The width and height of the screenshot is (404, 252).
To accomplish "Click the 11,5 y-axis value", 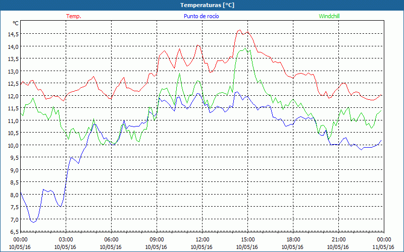I will click(x=14, y=108).
